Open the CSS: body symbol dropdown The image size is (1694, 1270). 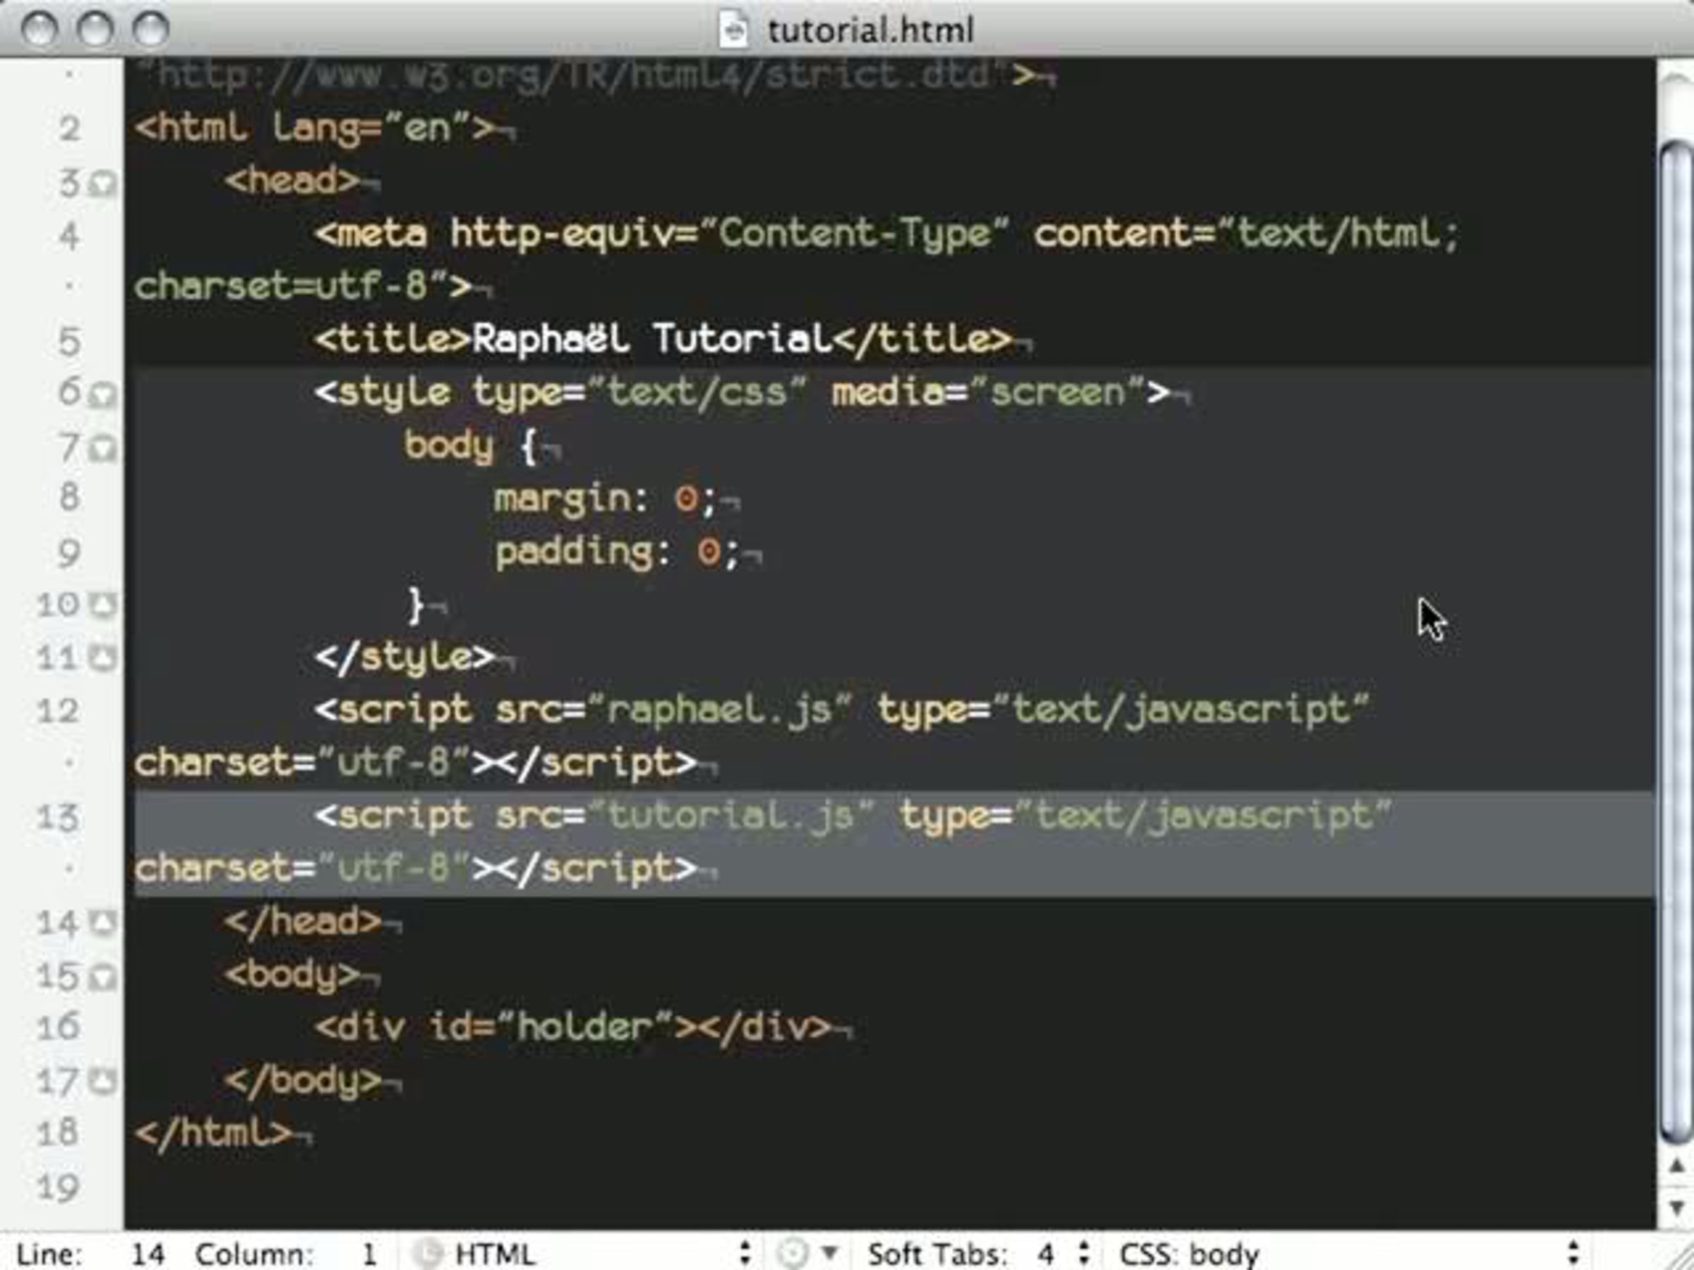coord(1350,1254)
